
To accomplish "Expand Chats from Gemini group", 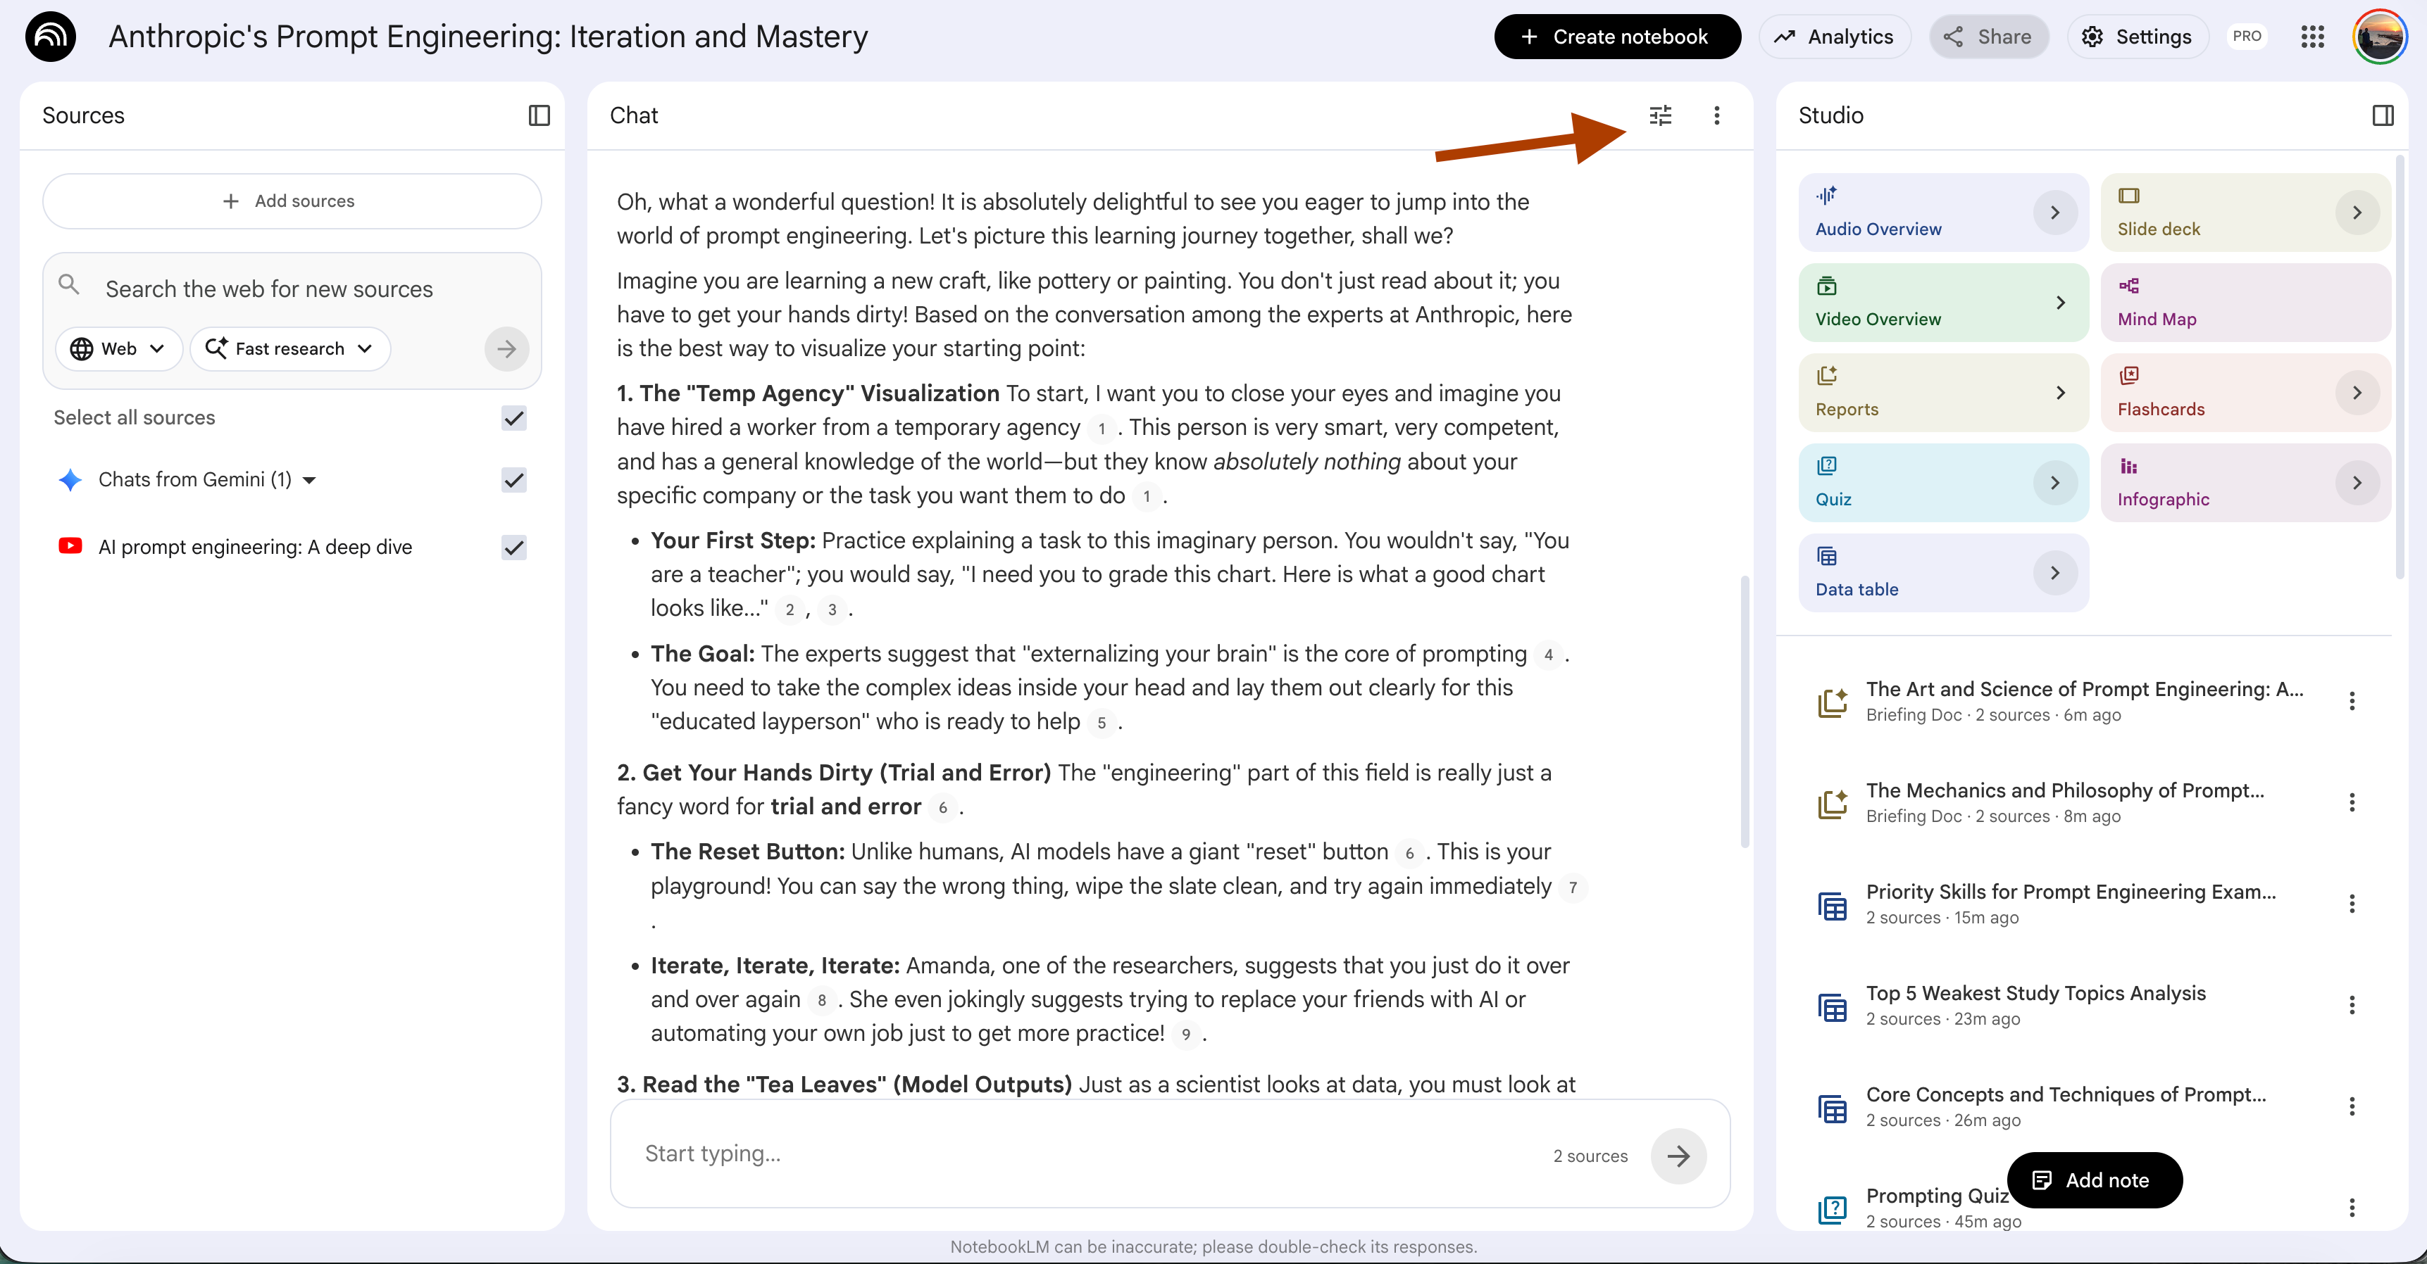I will pos(309,480).
